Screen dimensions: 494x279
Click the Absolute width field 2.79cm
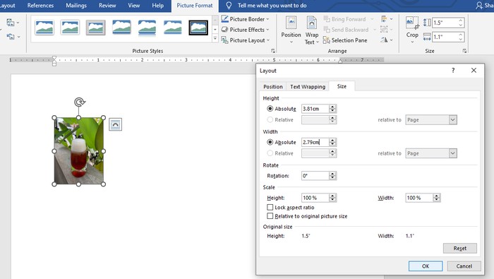tap(315, 142)
